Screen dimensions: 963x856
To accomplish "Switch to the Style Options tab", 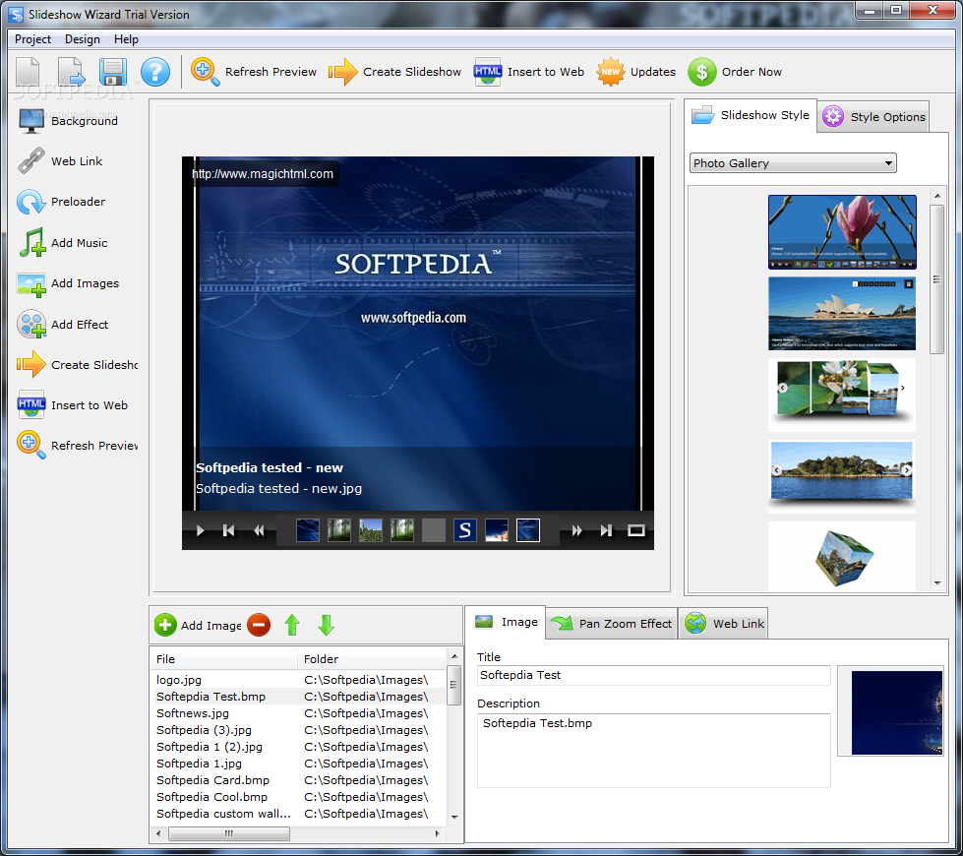I will click(x=873, y=117).
